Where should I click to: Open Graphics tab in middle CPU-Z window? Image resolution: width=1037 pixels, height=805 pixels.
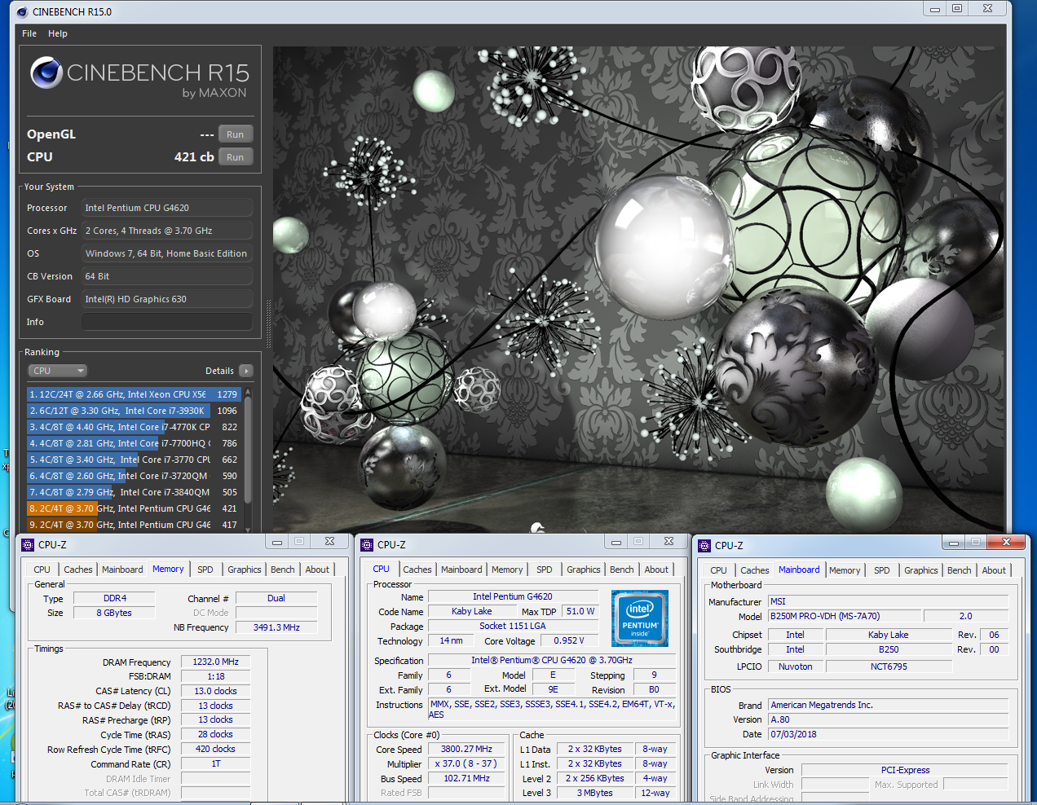[584, 570]
